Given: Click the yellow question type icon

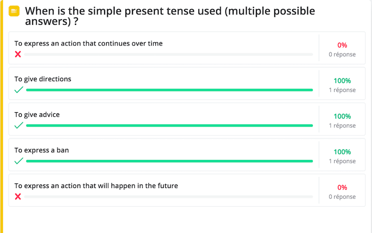Looking at the screenshot, I should click(14, 11).
